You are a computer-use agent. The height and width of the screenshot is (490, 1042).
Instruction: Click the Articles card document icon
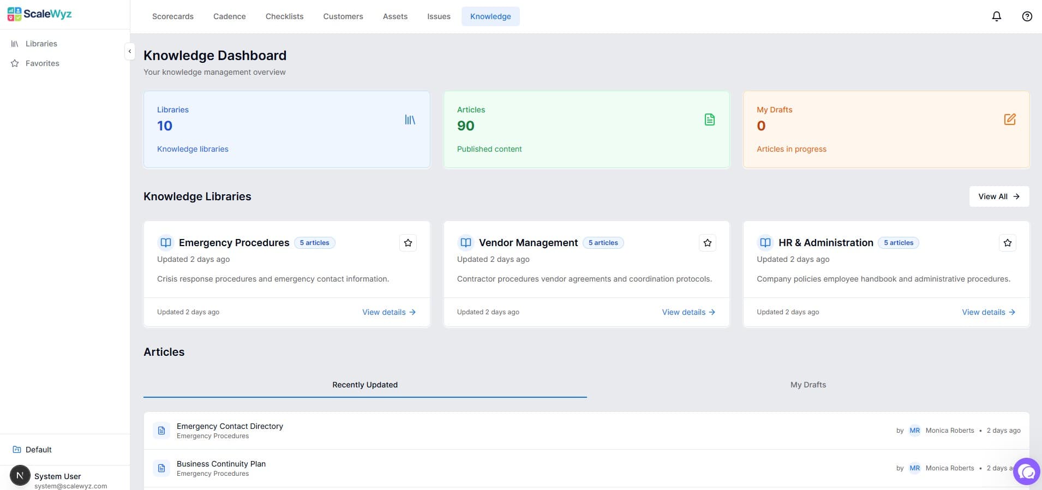pos(709,119)
